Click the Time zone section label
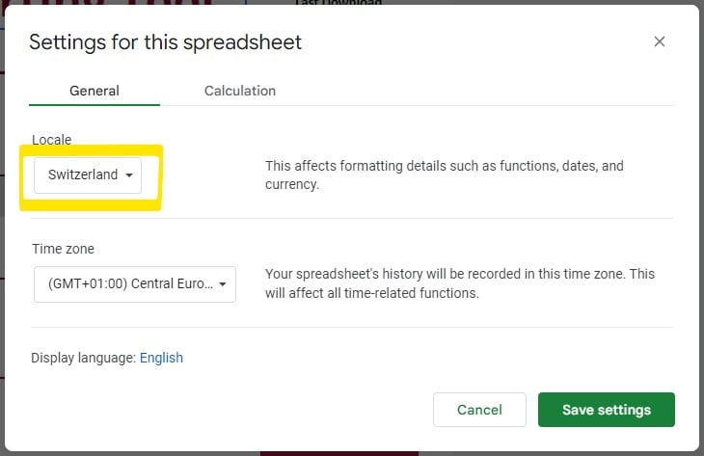The width and height of the screenshot is (704, 456). tap(64, 249)
